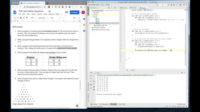Image resolution: width=200 pixels, height=112 pixels.
Task: Expand the out folder in project tree
Action: [92, 15]
